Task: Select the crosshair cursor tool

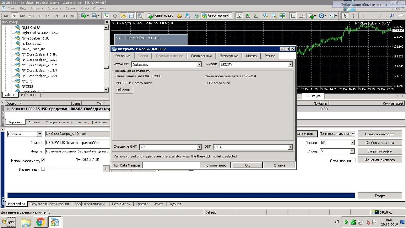Action: point(353,15)
